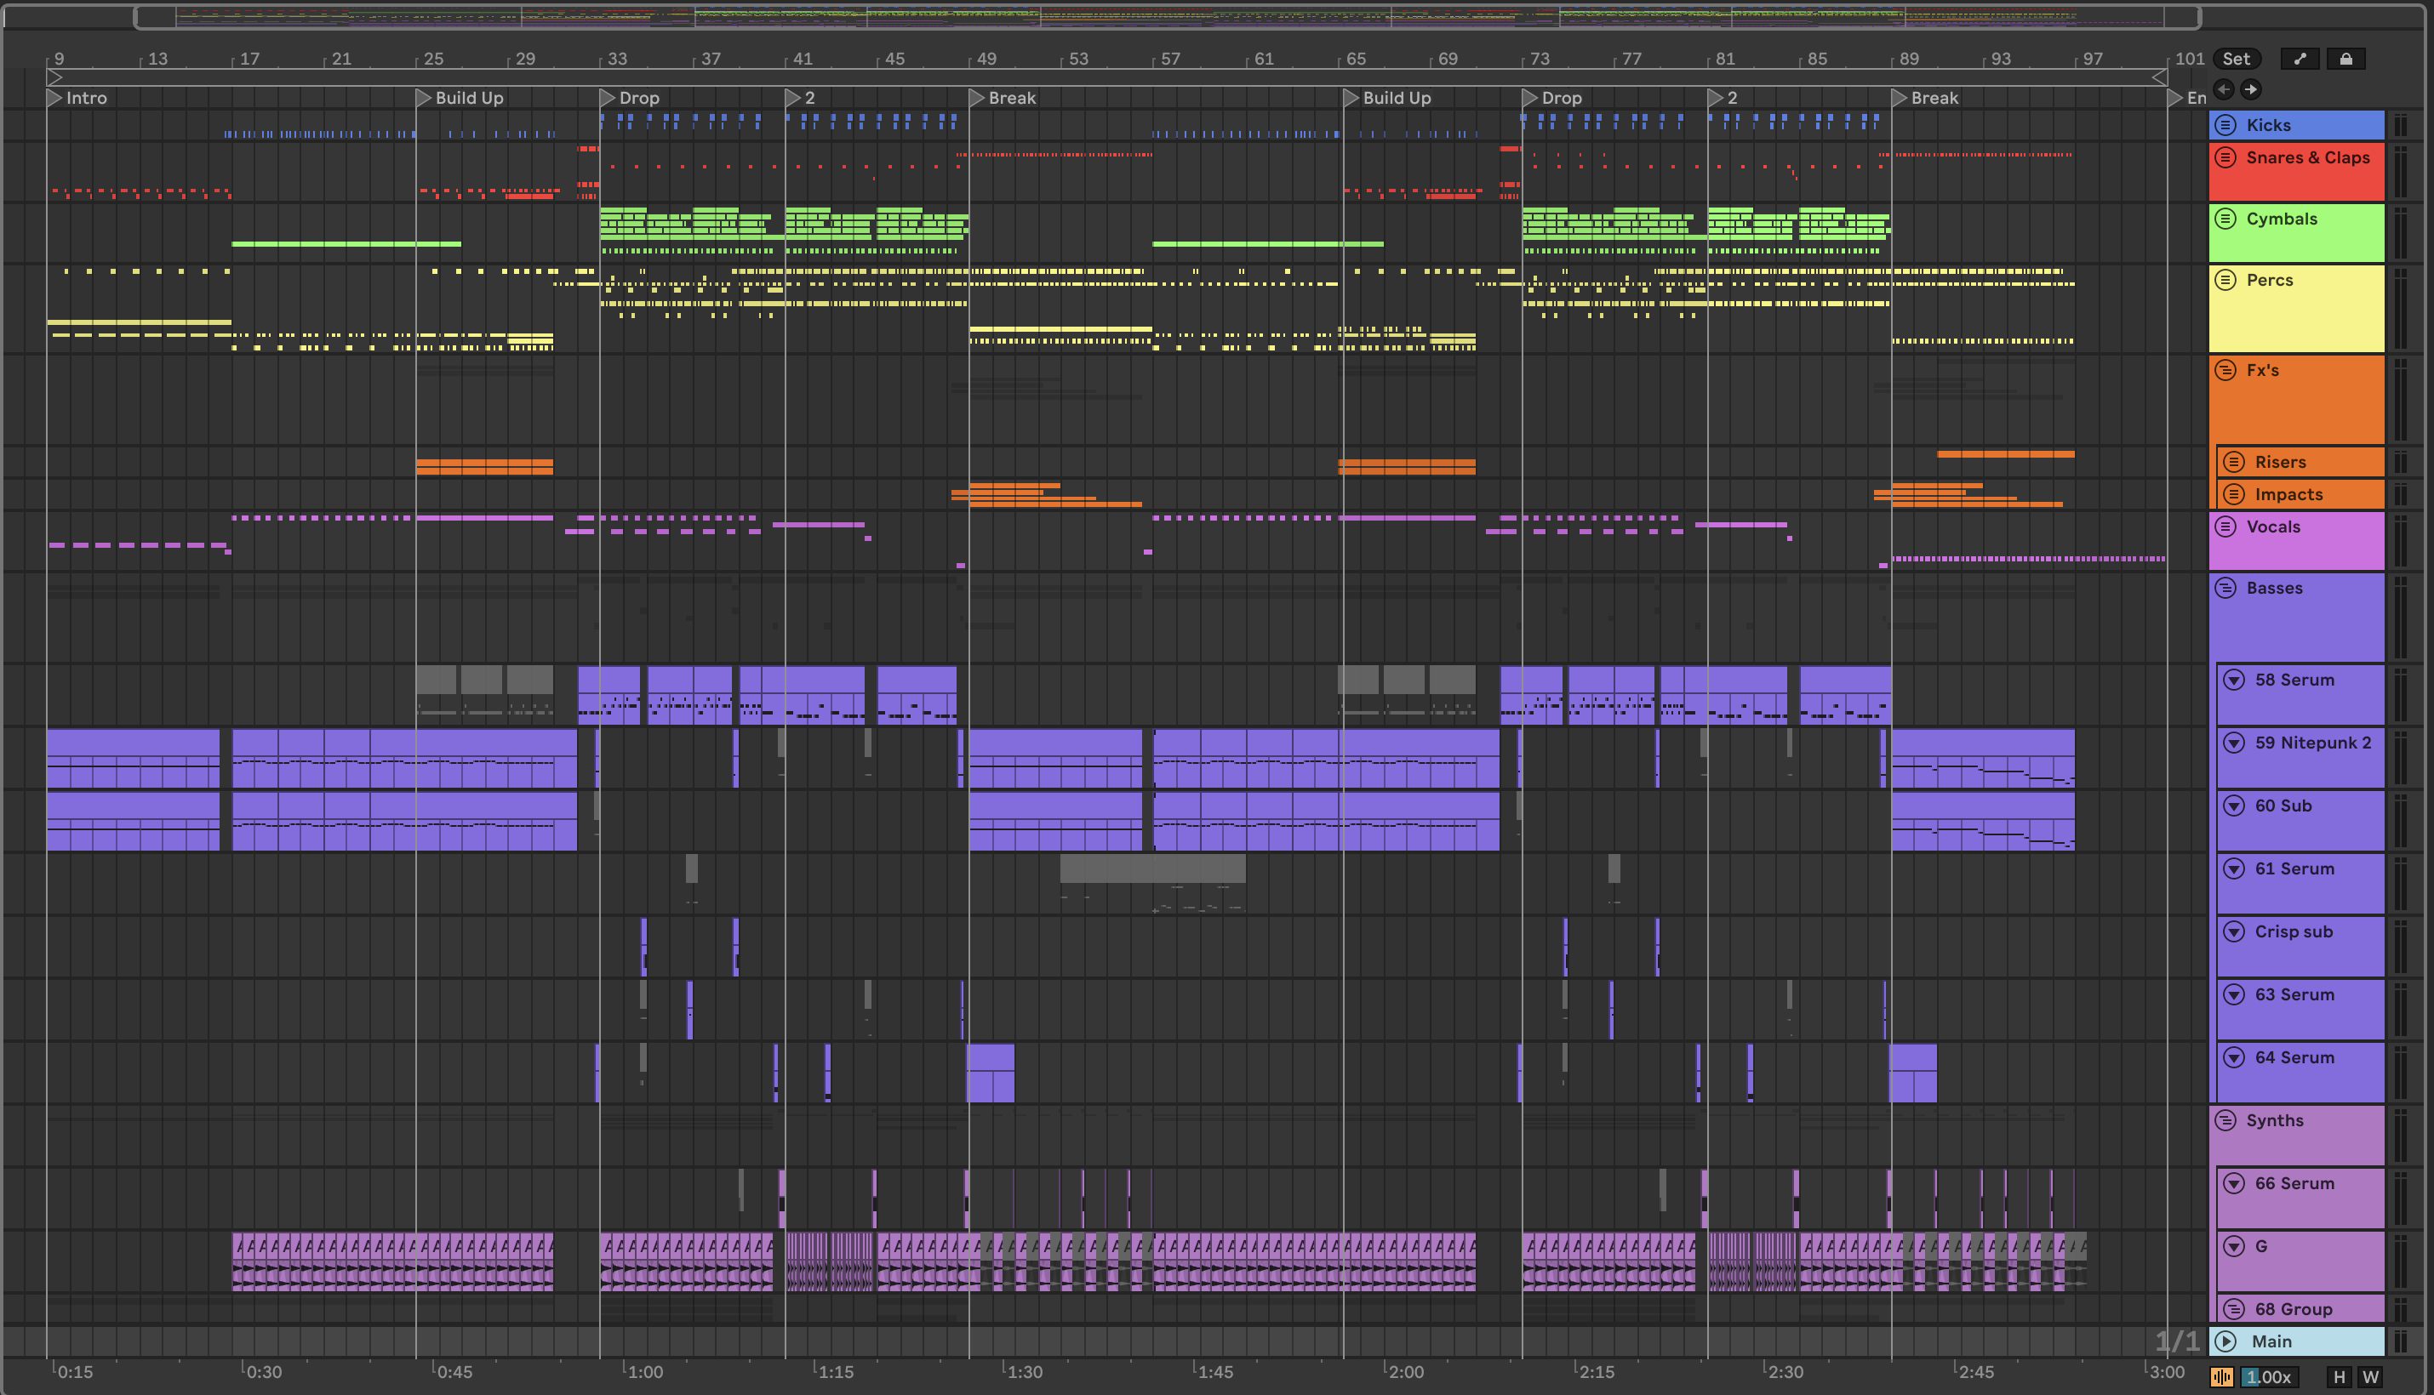Toggle the automation mode button
This screenshot has height=1395, width=2434.
click(x=2300, y=59)
